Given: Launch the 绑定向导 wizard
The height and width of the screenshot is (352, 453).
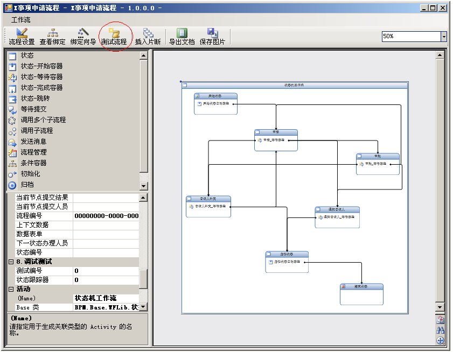Looking at the screenshot, I should (x=83, y=37).
